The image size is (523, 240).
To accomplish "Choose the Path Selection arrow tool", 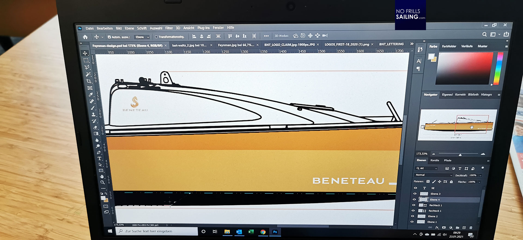I will pos(100,165).
